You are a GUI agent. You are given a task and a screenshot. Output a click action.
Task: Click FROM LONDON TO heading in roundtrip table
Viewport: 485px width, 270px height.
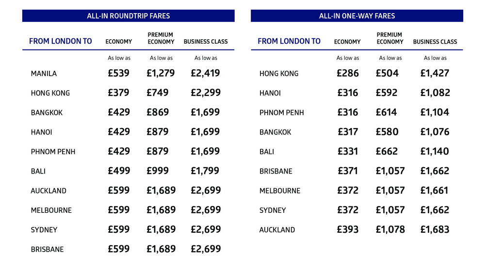(x=60, y=41)
